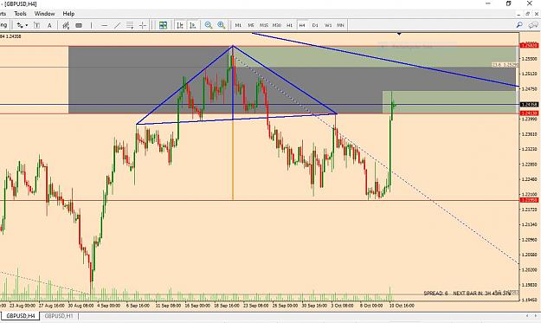Select the trendline drawing tool
541x323 pixels.
118,25
